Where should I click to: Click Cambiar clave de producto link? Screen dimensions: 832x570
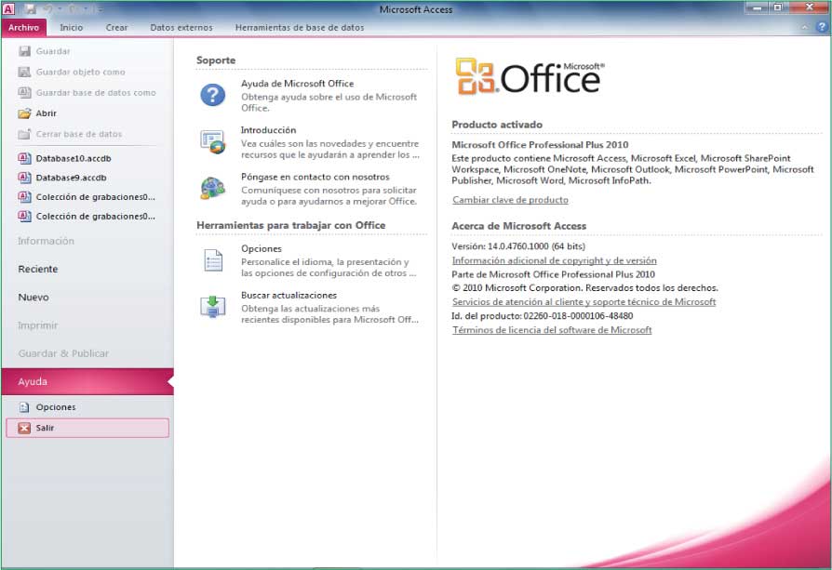pos(510,200)
